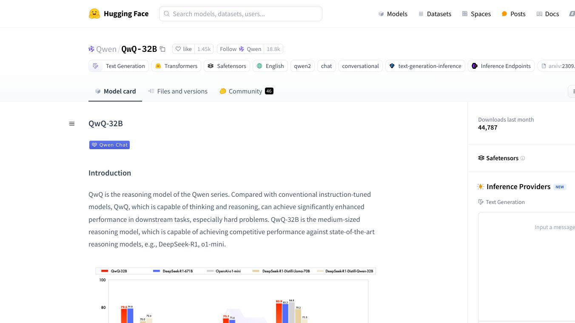575x323 pixels.
Task: Open the Community tab
Action: click(246, 91)
